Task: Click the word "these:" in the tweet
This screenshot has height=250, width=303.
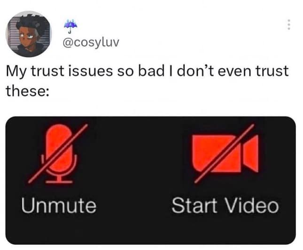Action: click(27, 91)
